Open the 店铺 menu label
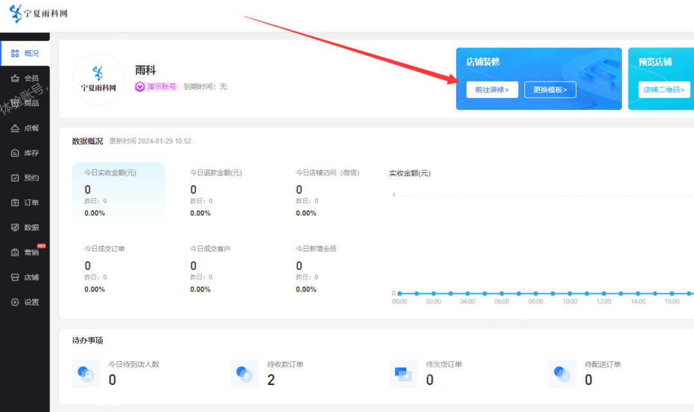Viewport: 694px width, 412px height. tap(31, 278)
